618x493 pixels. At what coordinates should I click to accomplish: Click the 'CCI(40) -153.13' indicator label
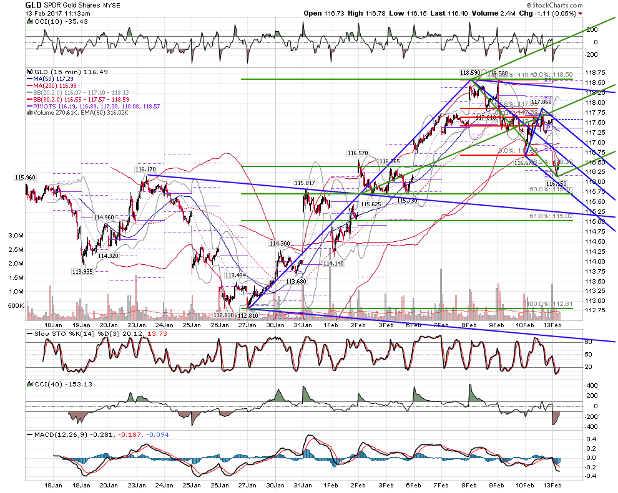63,384
